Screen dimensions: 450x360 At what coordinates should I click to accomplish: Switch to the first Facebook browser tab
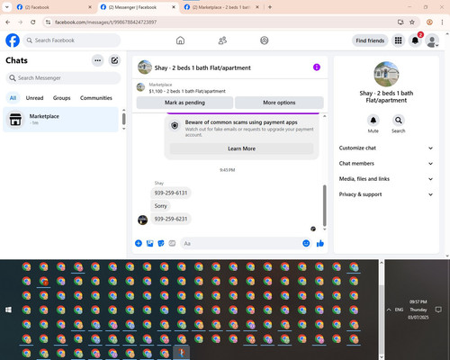click(54, 7)
